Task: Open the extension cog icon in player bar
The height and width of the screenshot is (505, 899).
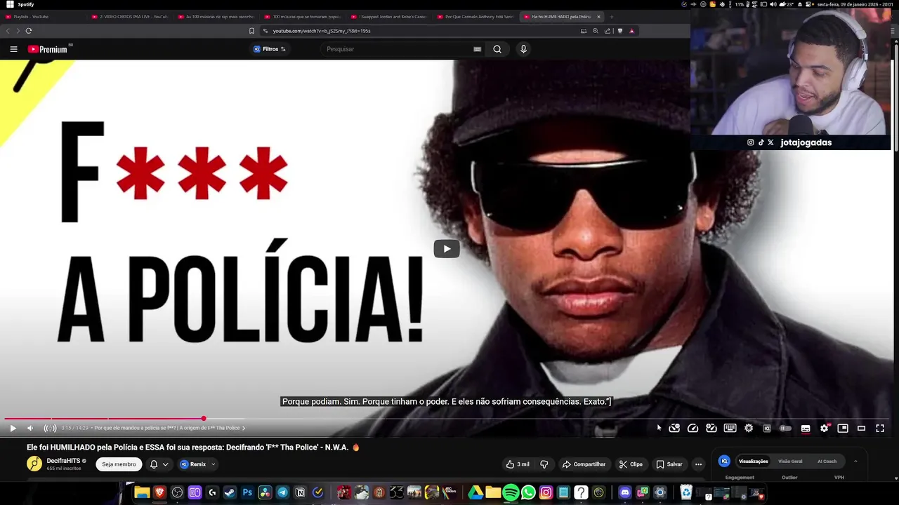Action: 749,428
